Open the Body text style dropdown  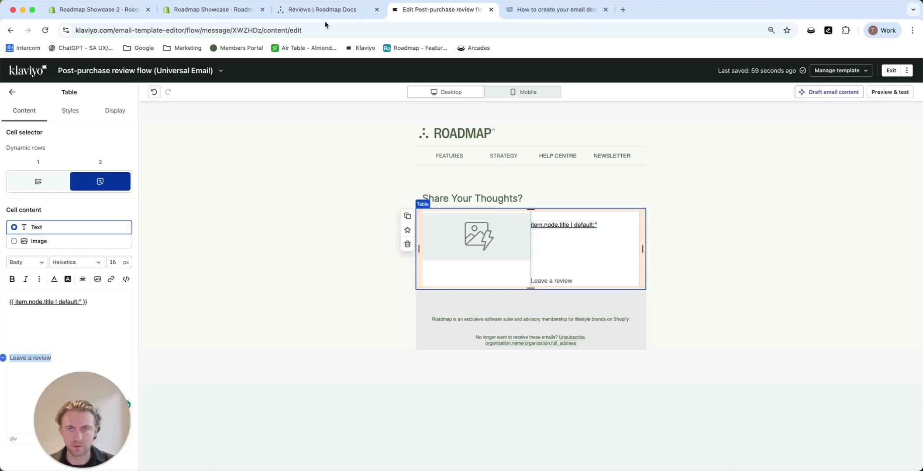tap(26, 262)
